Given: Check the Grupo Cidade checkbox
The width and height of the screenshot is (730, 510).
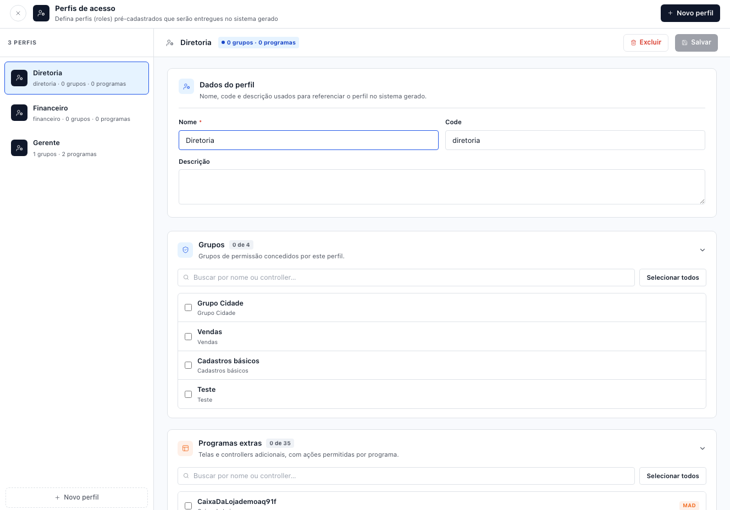Looking at the screenshot, I should (189, 308).
